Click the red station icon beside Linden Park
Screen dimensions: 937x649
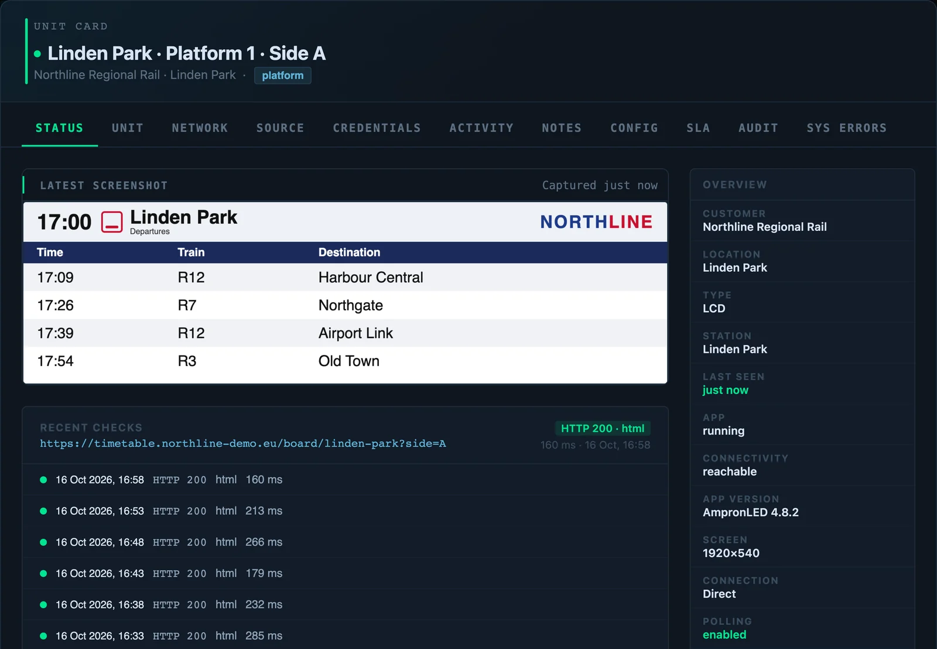(112, 222)
